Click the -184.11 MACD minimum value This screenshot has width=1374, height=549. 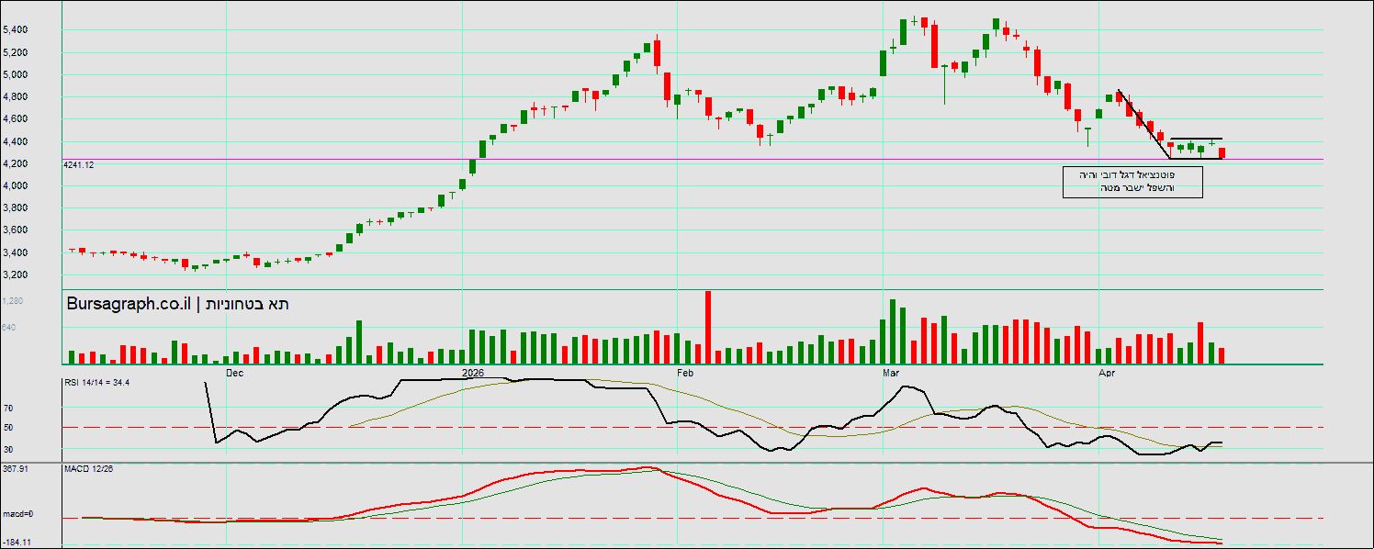tap(16, 543)
